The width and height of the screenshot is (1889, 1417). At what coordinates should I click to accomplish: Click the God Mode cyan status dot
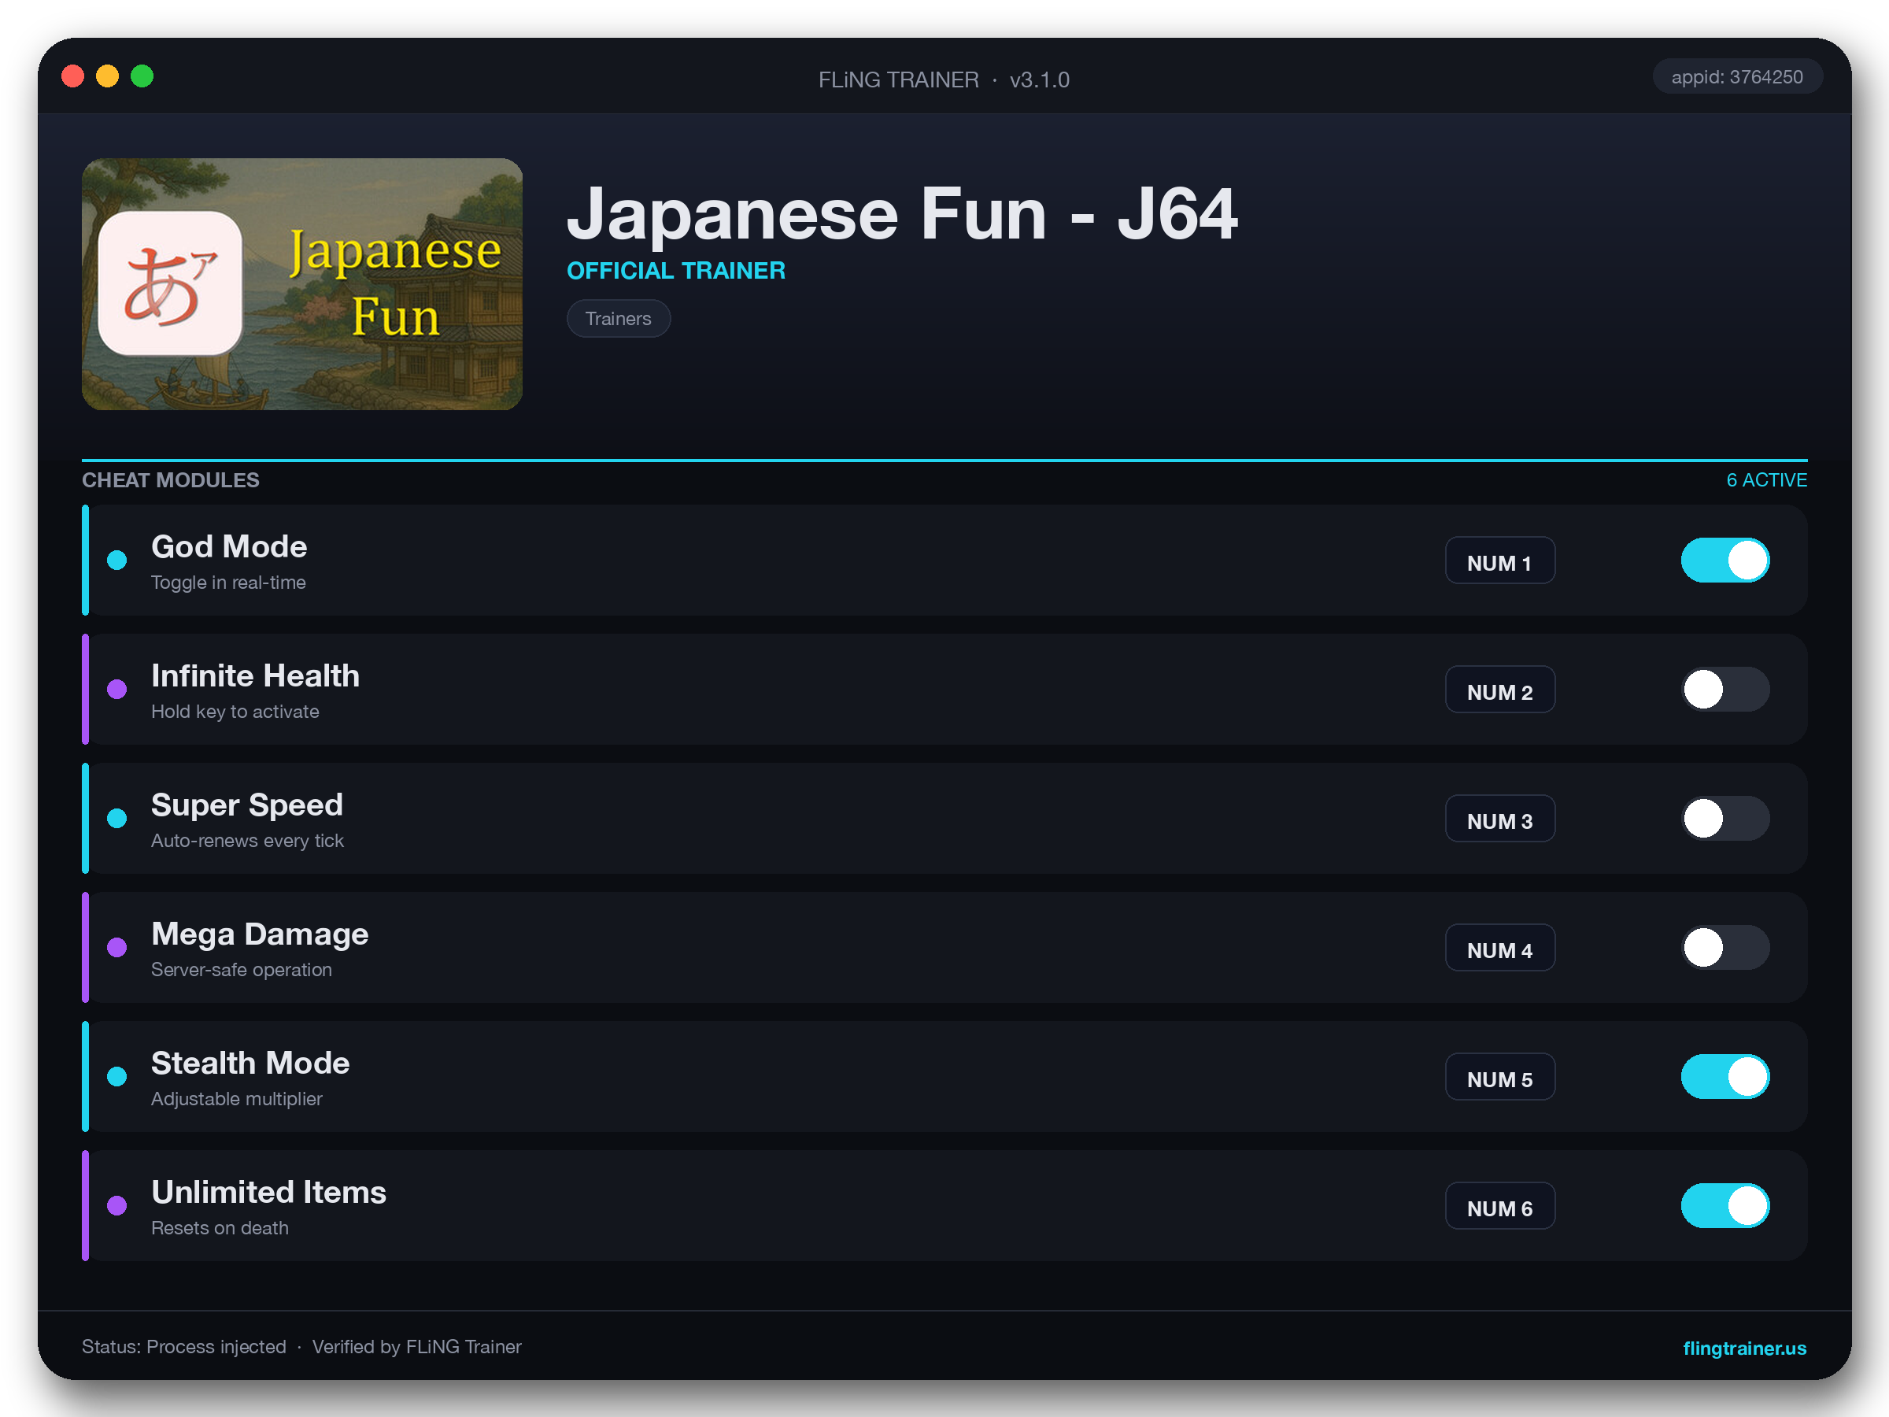point(117,561)
